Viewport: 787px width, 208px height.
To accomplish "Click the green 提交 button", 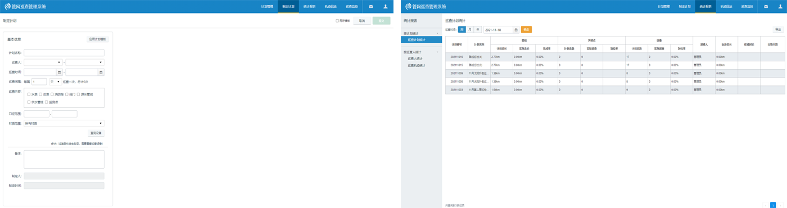I will click(381, 21).
